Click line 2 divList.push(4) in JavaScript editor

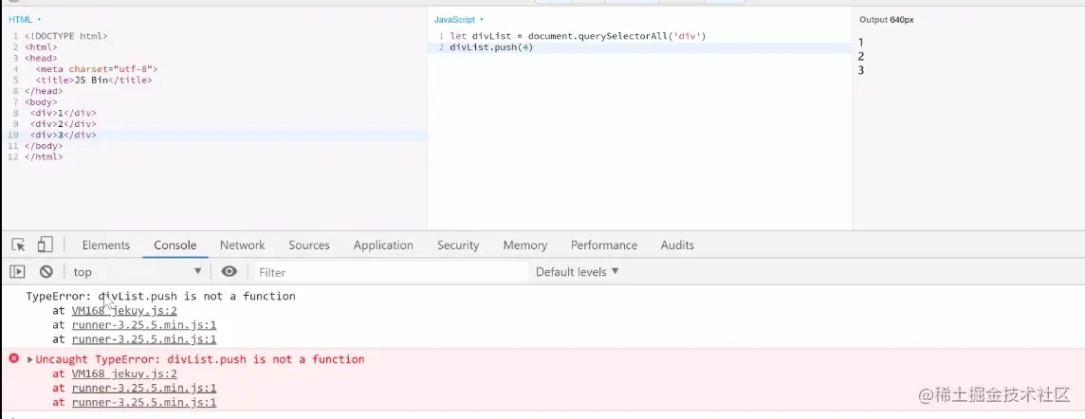tap(491, 47)
